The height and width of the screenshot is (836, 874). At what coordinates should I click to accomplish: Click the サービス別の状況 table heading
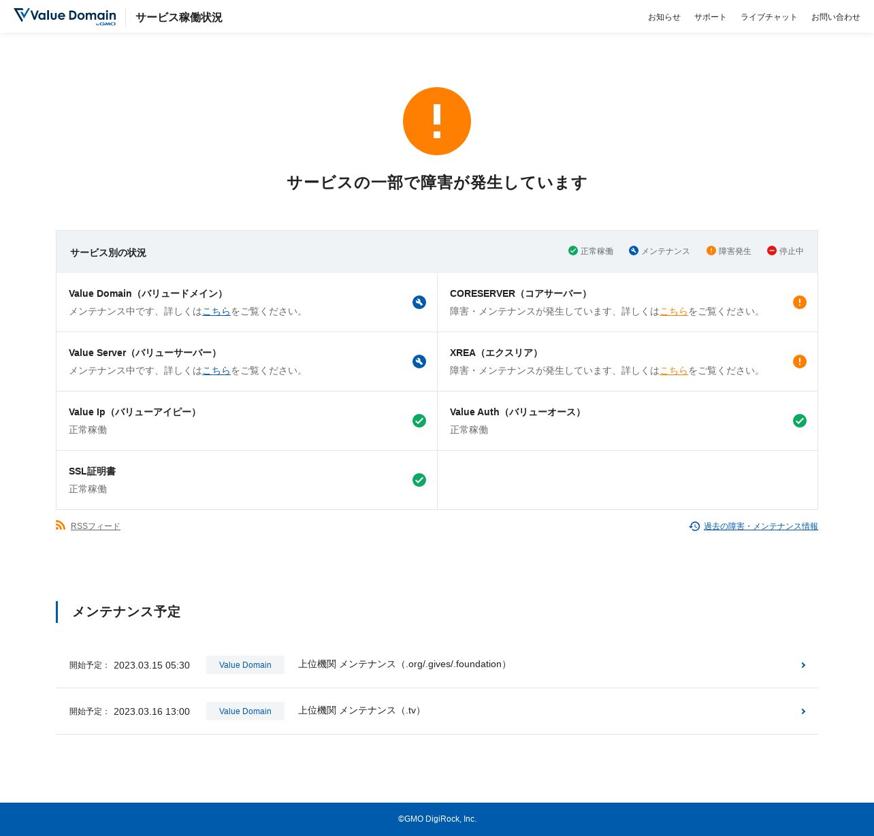[x=108, y=253]
